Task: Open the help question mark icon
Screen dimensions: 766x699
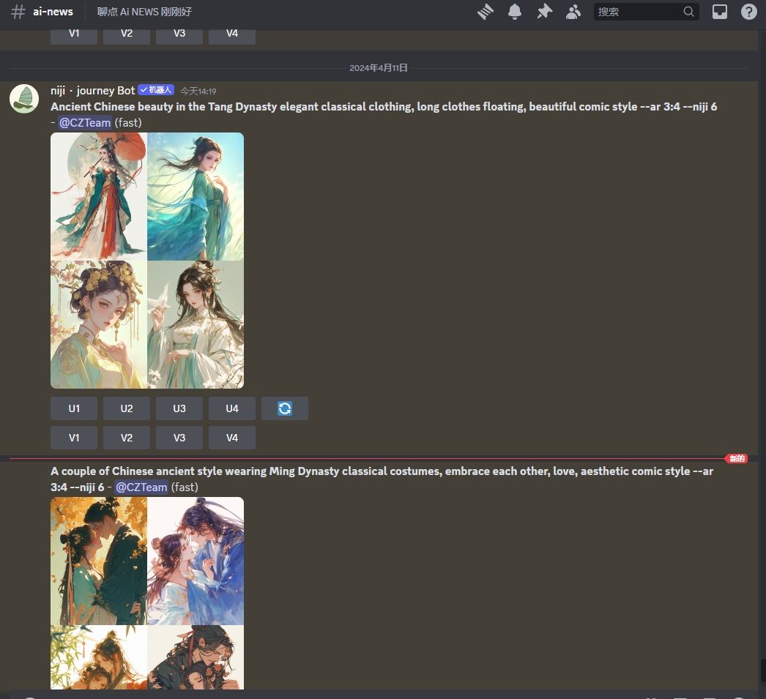Action: [748, 12]
